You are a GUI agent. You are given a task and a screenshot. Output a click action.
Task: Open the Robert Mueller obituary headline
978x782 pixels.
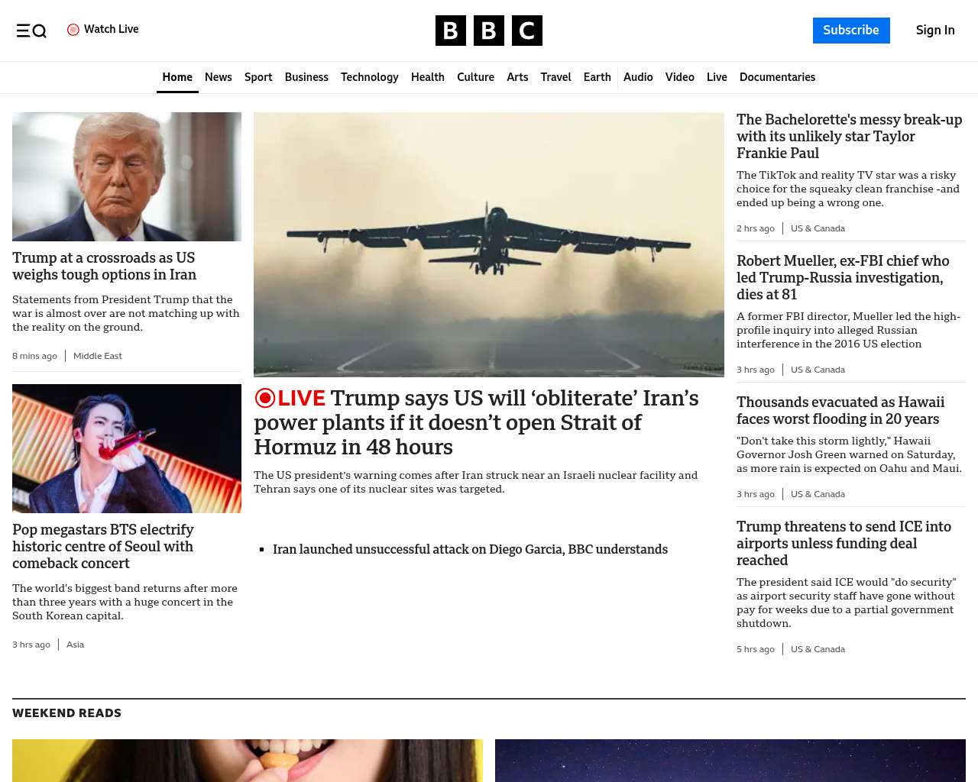[843, 278]
